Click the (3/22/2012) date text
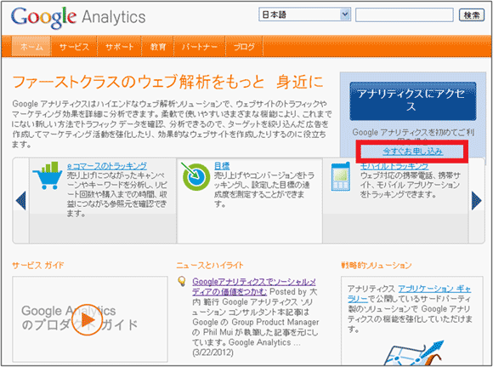Image resolution: width=493 pixels, height=367 pixels. 212,353
